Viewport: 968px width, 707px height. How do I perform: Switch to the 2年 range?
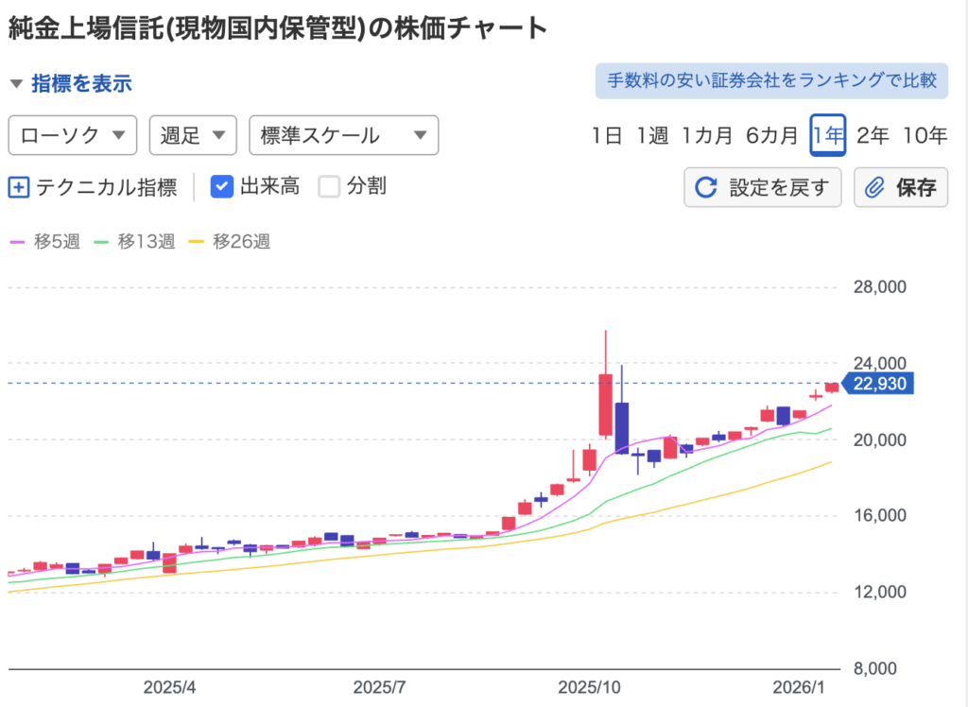click(x=873, y=135)
